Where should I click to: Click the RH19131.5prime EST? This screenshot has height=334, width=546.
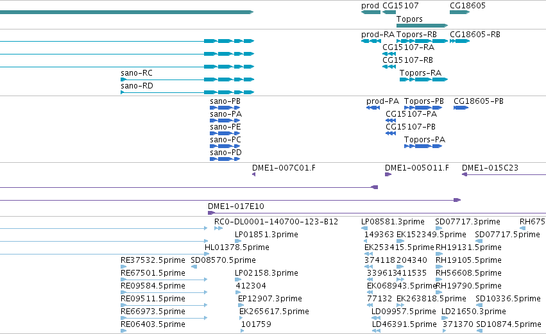click(439, 254)
